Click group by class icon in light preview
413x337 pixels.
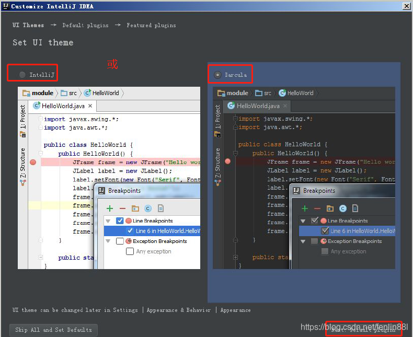148,208
